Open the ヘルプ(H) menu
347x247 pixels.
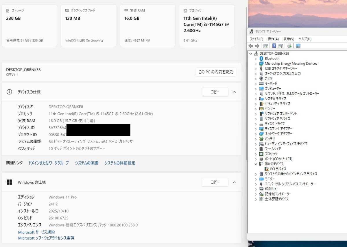pos(305,39)
